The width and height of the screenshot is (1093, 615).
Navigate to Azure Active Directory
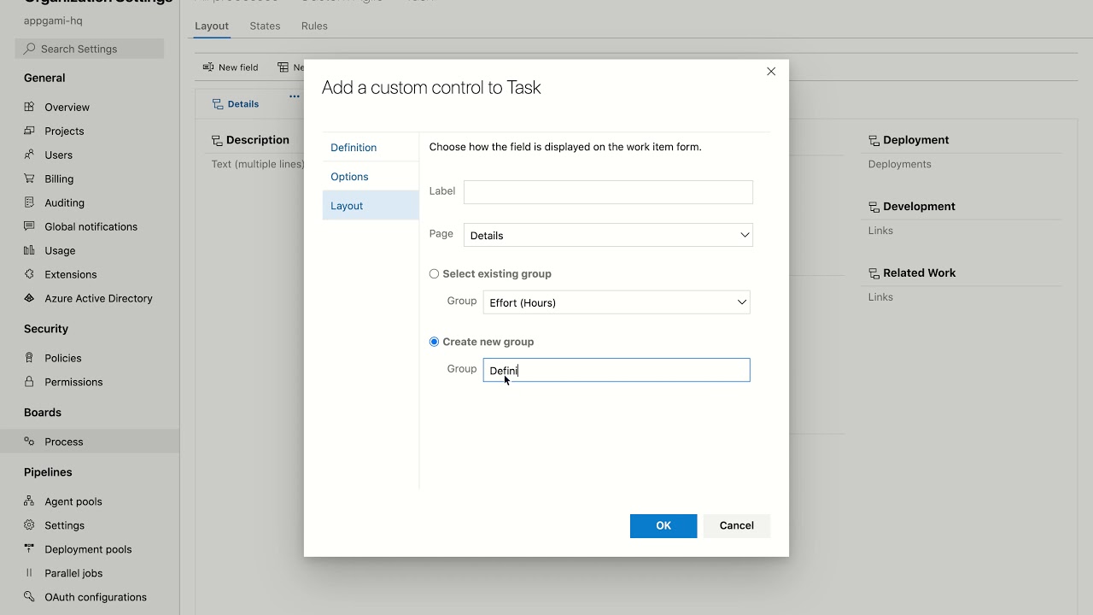(99, 298)
